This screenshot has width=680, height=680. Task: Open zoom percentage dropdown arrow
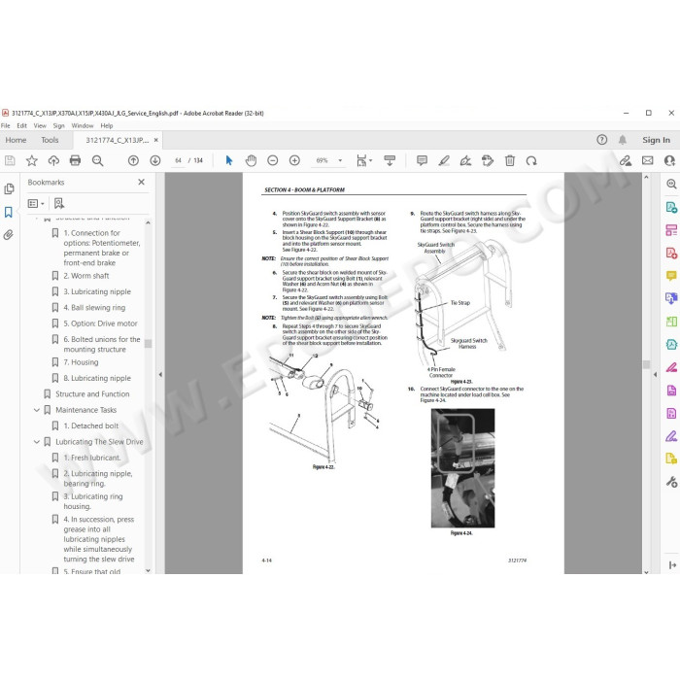(340, 160)
